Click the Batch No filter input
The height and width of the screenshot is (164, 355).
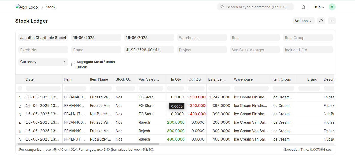click(43, 50)
